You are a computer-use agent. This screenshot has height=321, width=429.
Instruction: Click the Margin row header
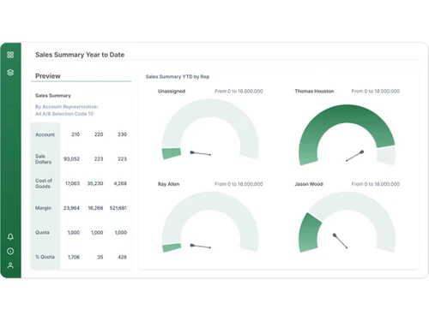point(43,208)
